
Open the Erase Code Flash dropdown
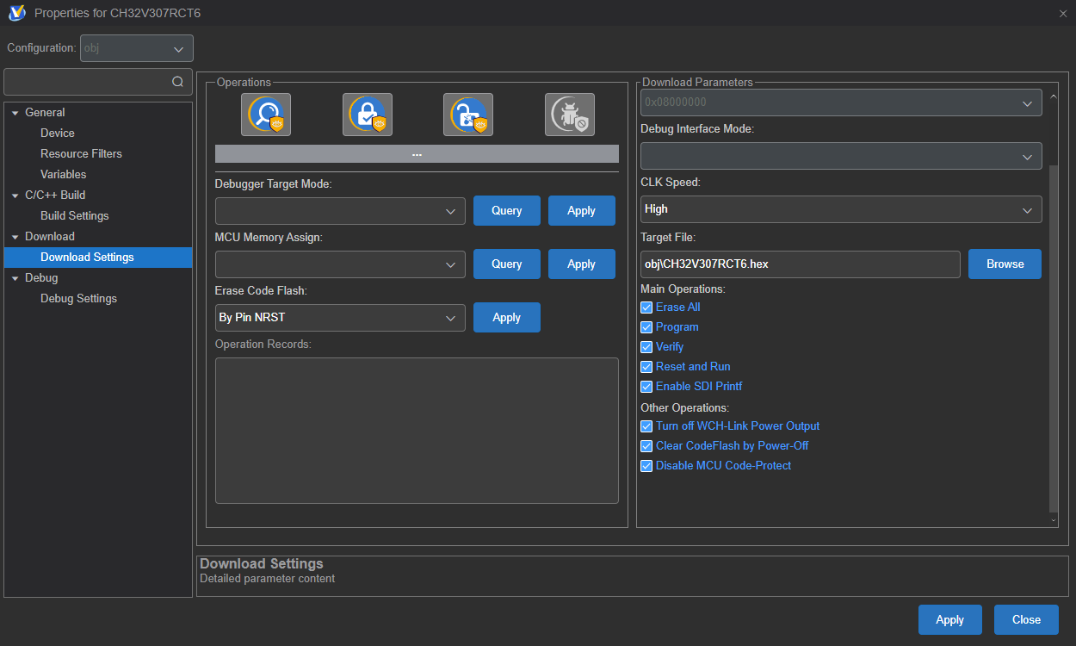[340, 318]
